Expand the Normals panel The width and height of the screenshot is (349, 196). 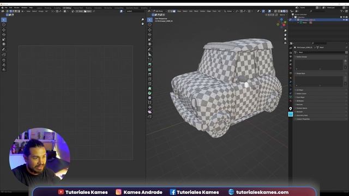299,105
